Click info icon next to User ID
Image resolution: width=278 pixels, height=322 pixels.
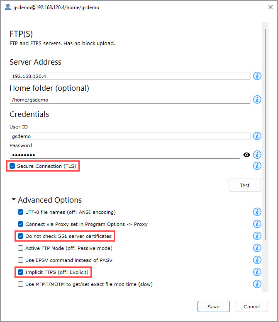(x=257, y=136)
